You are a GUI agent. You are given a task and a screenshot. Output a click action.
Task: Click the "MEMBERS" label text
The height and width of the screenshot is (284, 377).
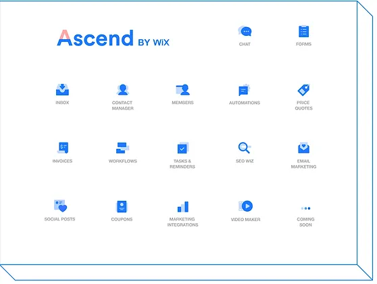[182, 103]
